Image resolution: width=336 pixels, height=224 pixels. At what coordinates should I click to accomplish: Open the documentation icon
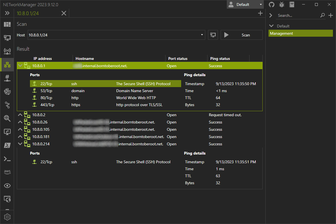coord(292,4)
